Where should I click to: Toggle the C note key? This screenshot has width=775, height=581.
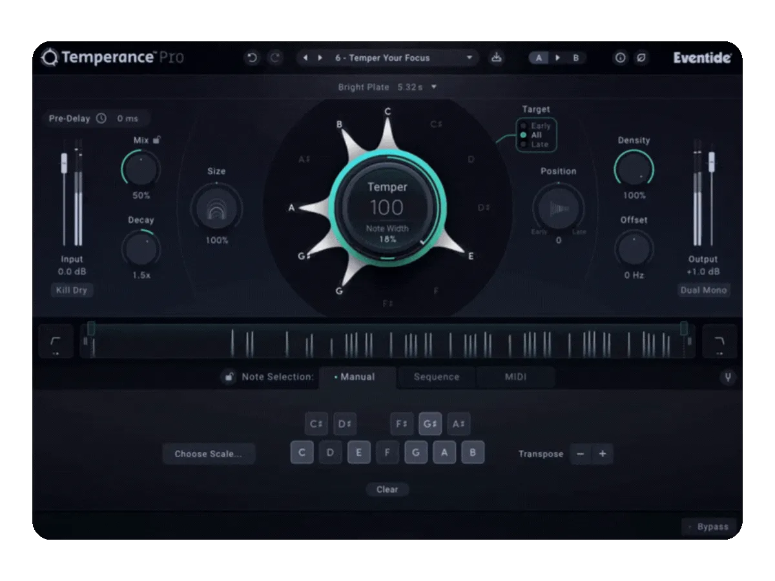coord(302,453)
